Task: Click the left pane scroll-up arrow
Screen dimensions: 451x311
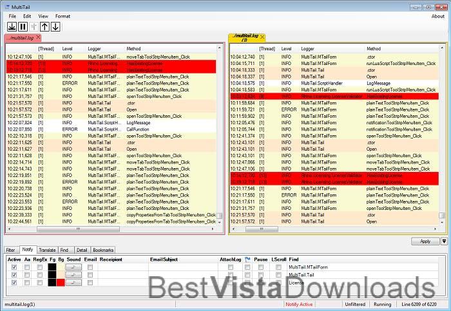Action: (x=220, y=48)
